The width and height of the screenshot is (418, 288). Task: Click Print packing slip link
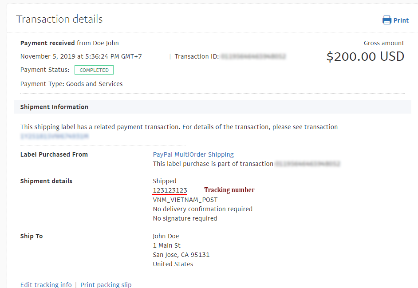(x=106, y=284)
